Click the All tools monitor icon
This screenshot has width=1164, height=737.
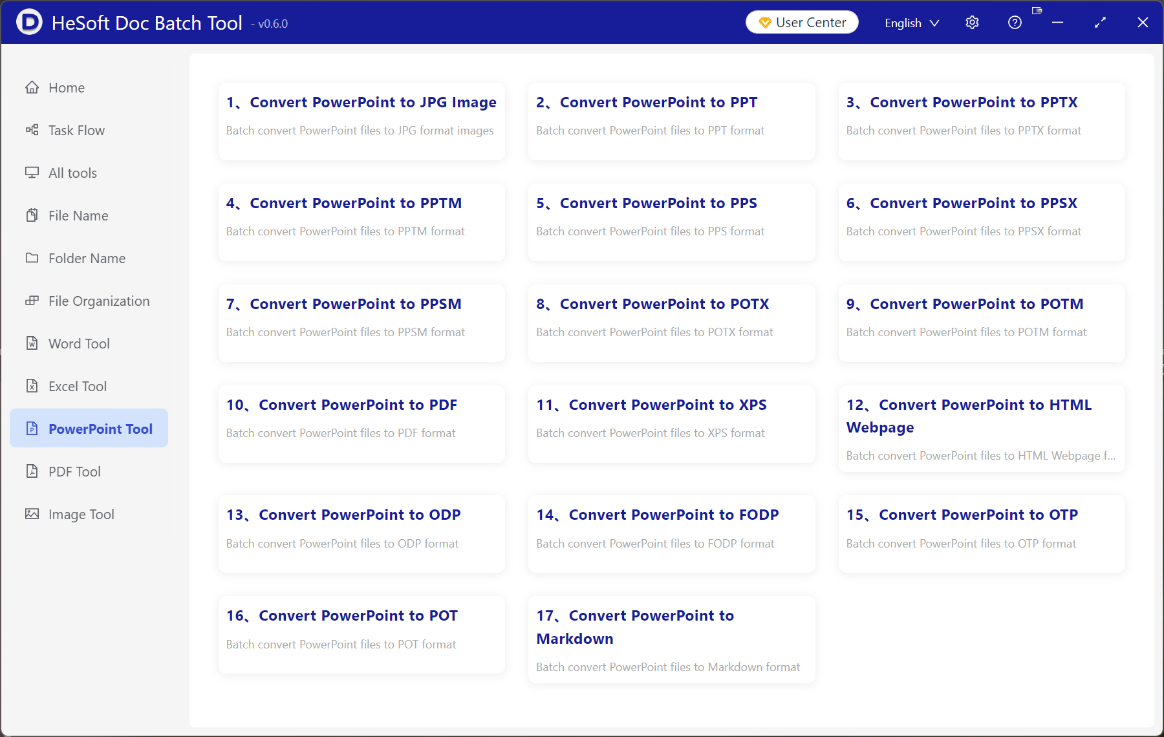pos(32,173)
